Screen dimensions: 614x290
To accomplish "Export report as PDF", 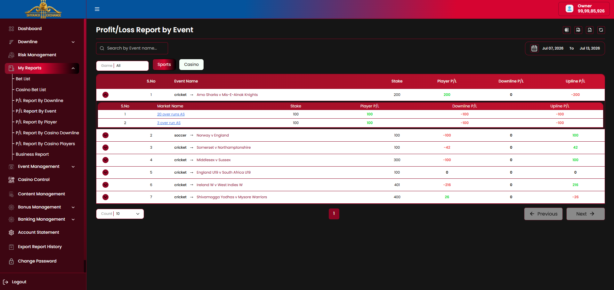I will (x=578, y=30).
